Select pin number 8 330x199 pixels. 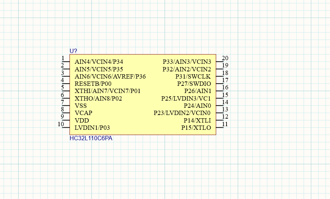62,109
